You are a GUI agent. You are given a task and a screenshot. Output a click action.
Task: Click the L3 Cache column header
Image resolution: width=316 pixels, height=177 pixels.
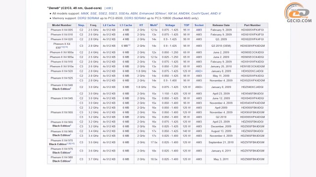[126, 25]
